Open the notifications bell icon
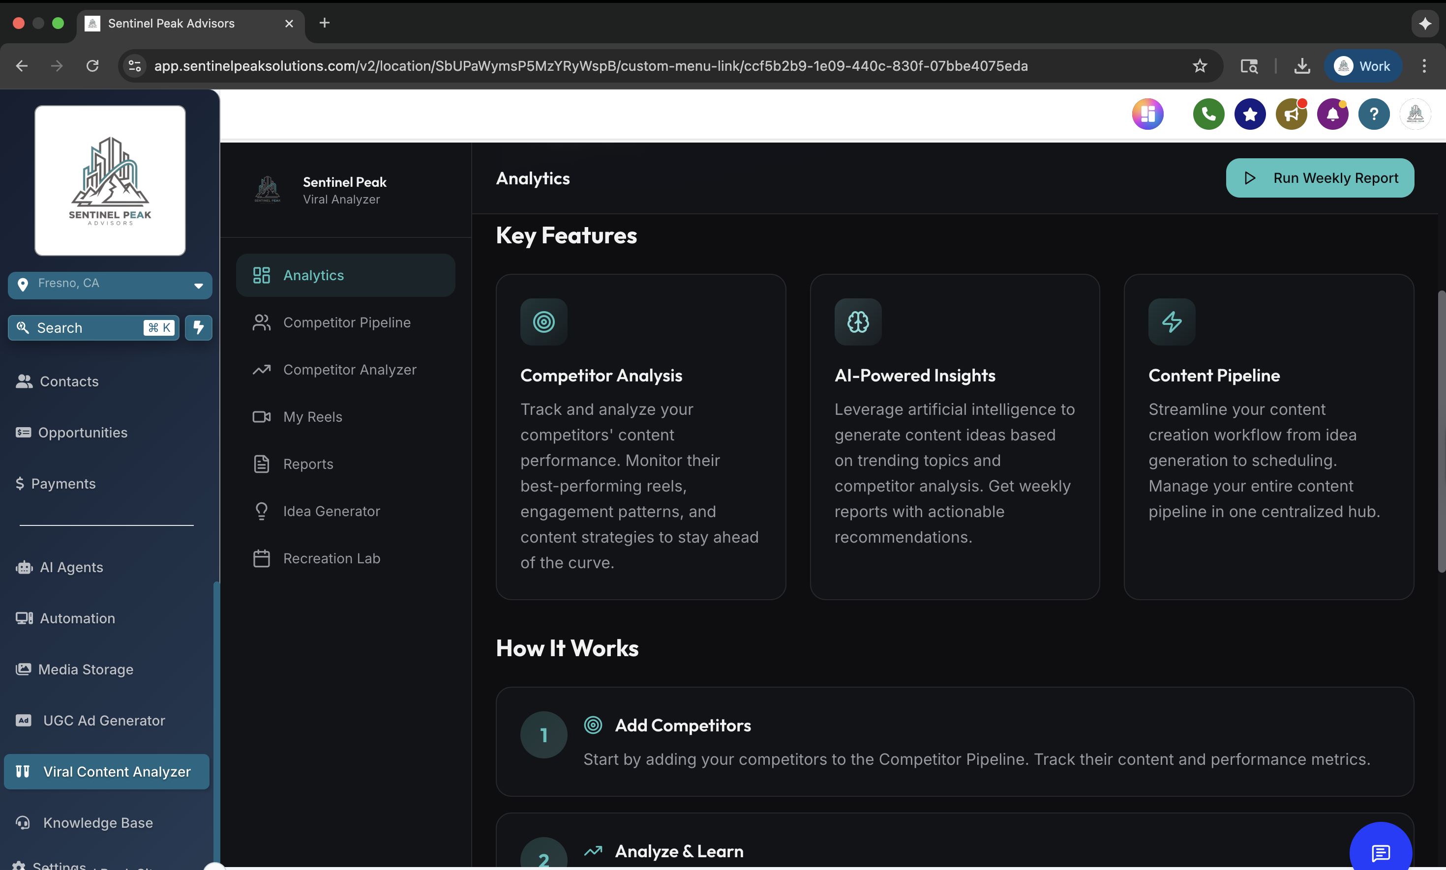 pos(1332,114)
